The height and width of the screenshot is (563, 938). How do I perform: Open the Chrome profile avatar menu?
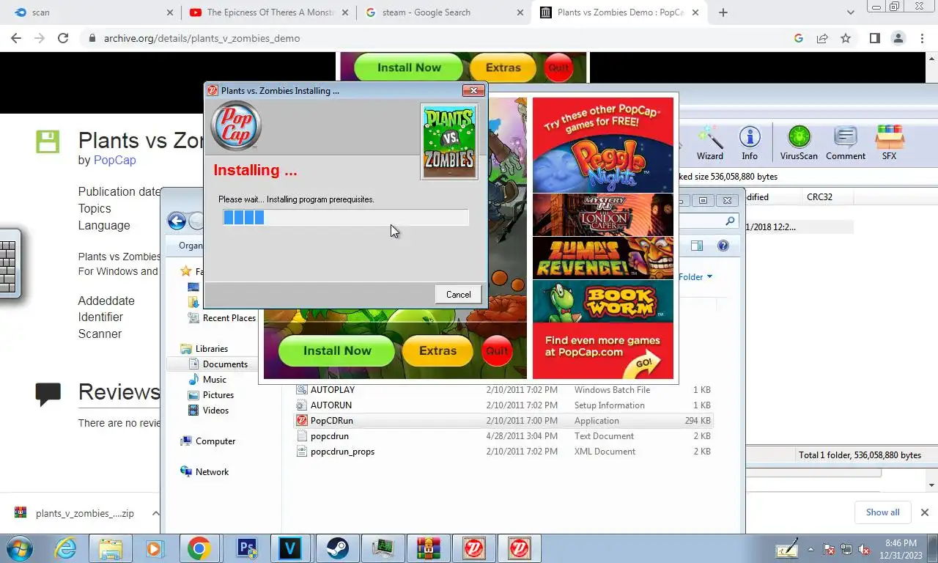coord(898,38)
